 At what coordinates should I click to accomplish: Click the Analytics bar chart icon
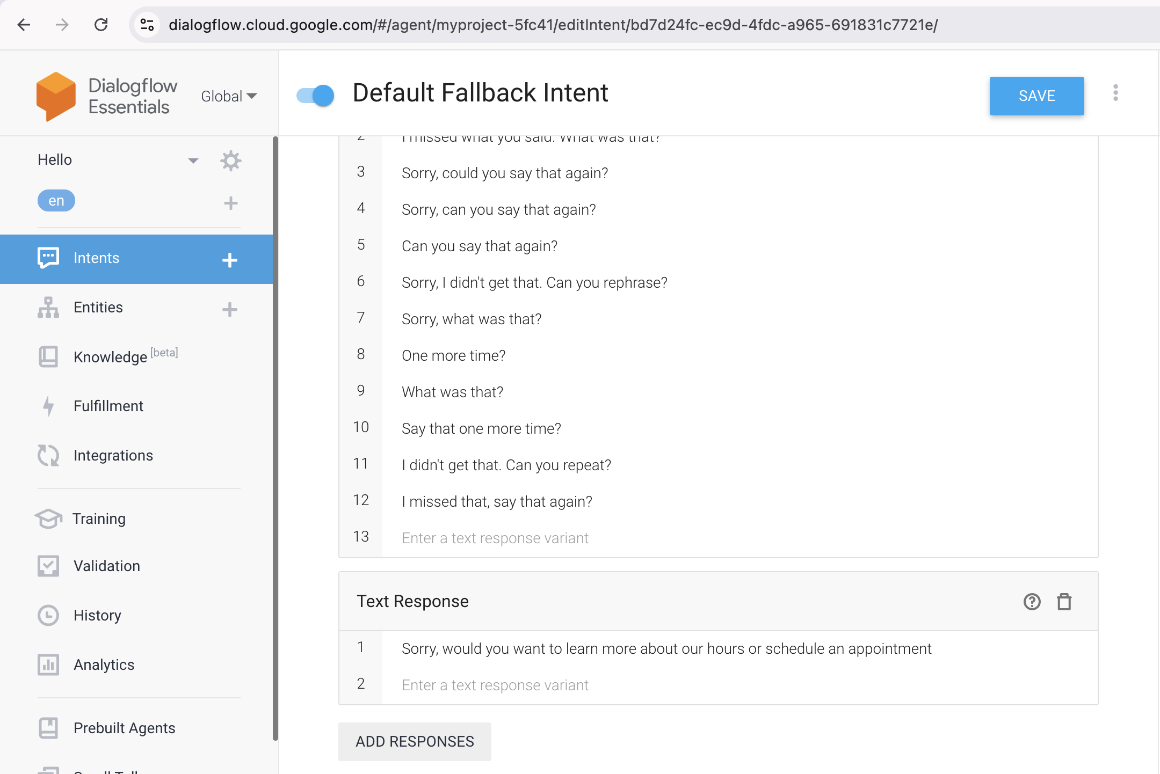point(48,665)
